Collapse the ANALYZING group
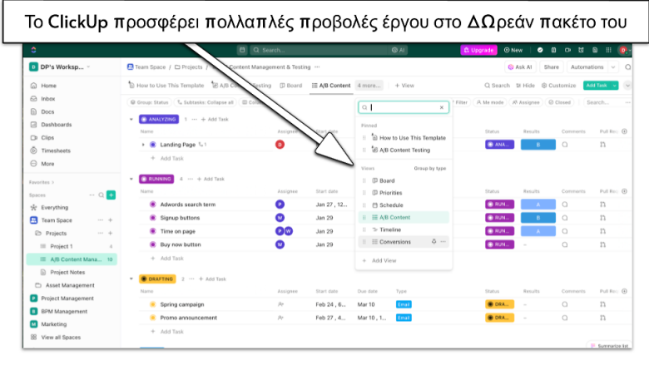 [x=131, y=120]
